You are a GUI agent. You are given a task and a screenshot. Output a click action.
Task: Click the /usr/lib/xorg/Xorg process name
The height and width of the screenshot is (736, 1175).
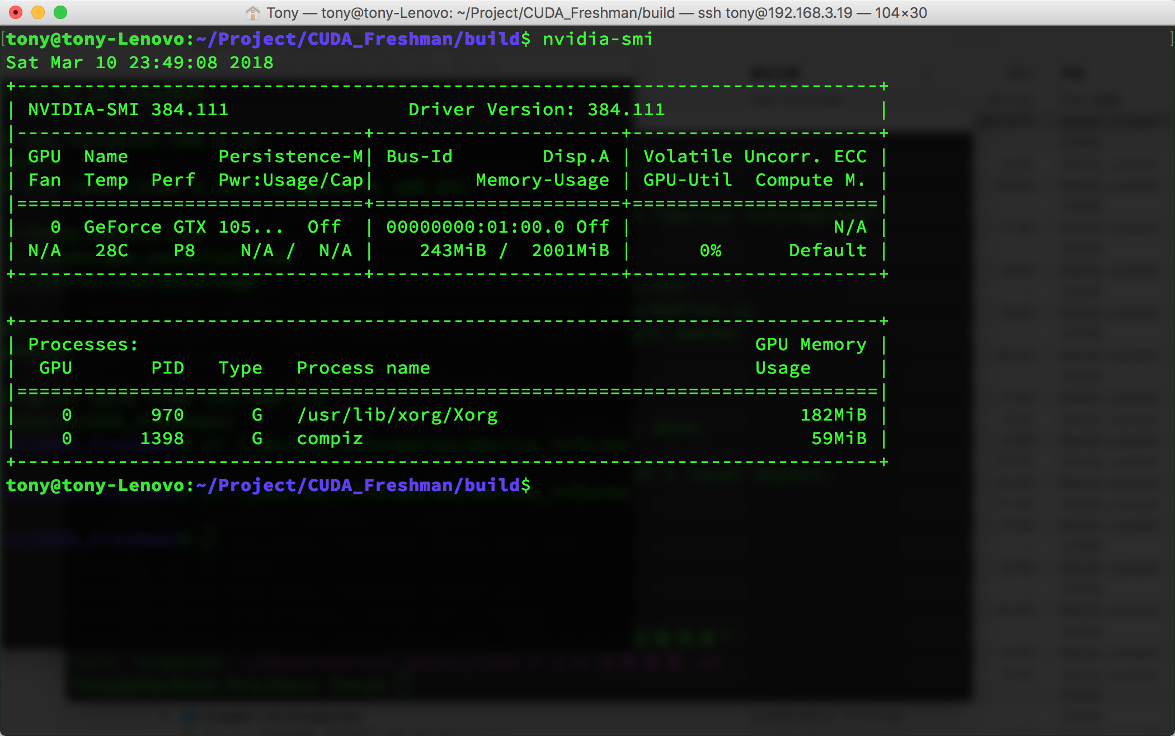397,415
